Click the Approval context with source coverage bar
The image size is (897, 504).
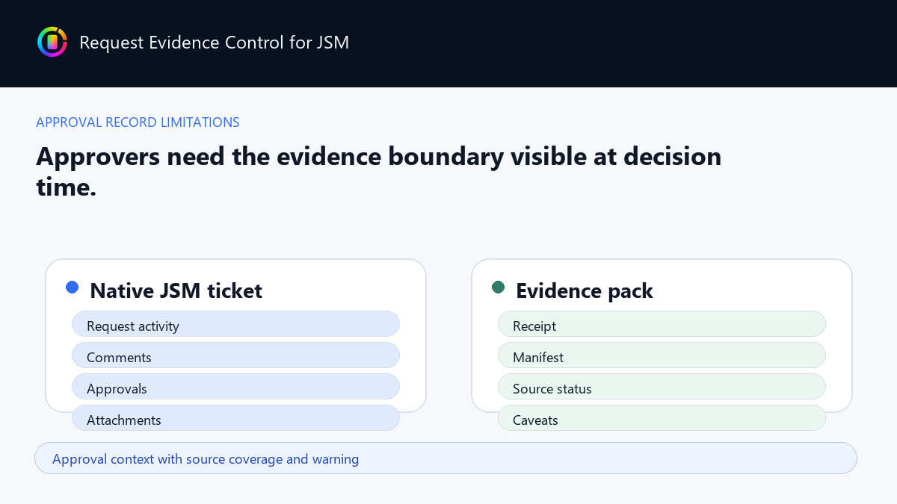[446, 458]
